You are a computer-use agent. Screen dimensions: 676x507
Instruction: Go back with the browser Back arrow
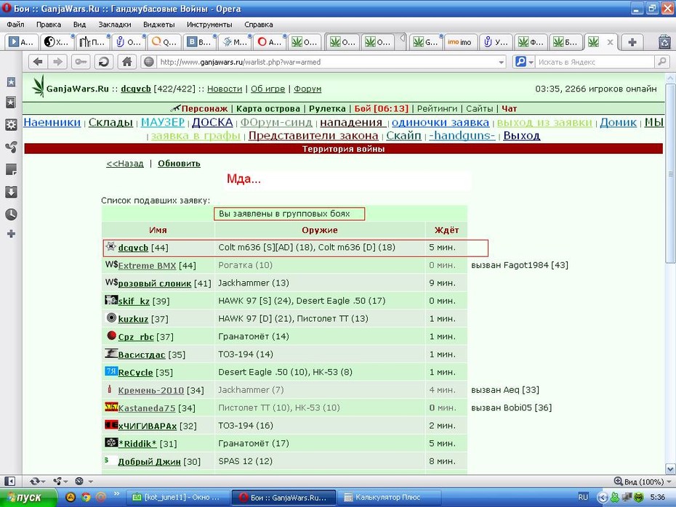(x=38, y=62)
